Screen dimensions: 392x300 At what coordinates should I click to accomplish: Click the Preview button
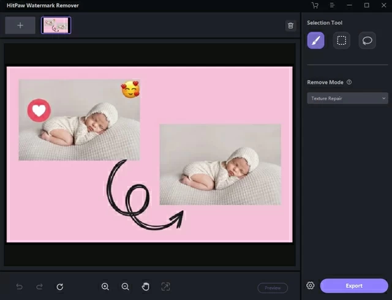pos(273,288)
